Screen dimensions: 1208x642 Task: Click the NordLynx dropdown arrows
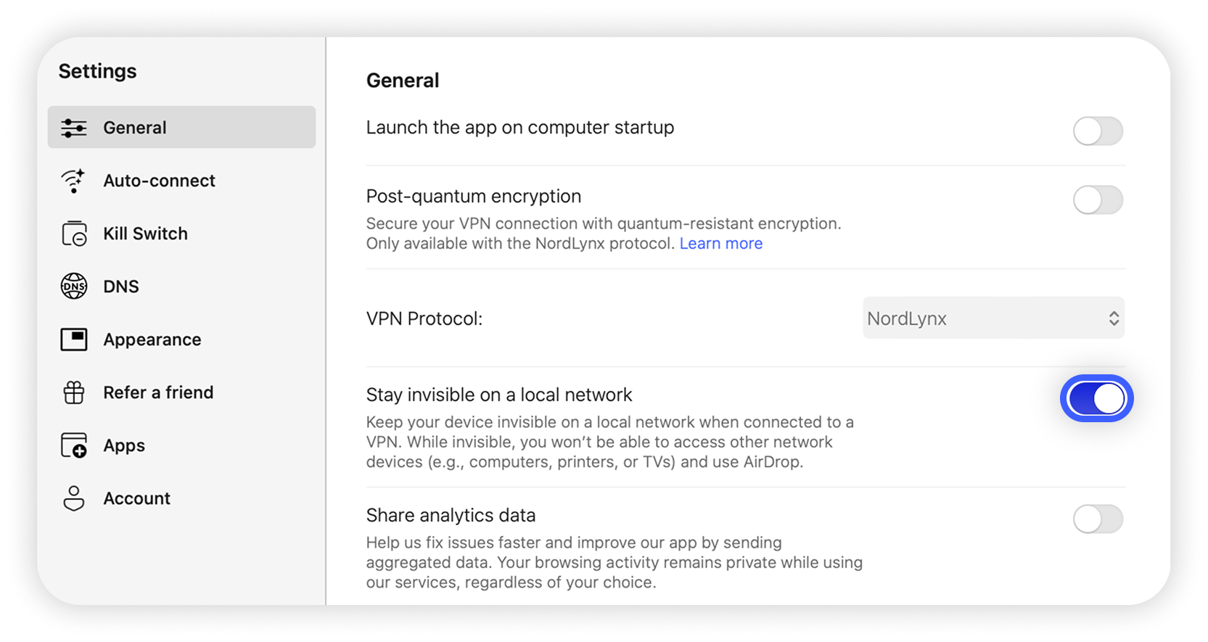(1114, 318)
